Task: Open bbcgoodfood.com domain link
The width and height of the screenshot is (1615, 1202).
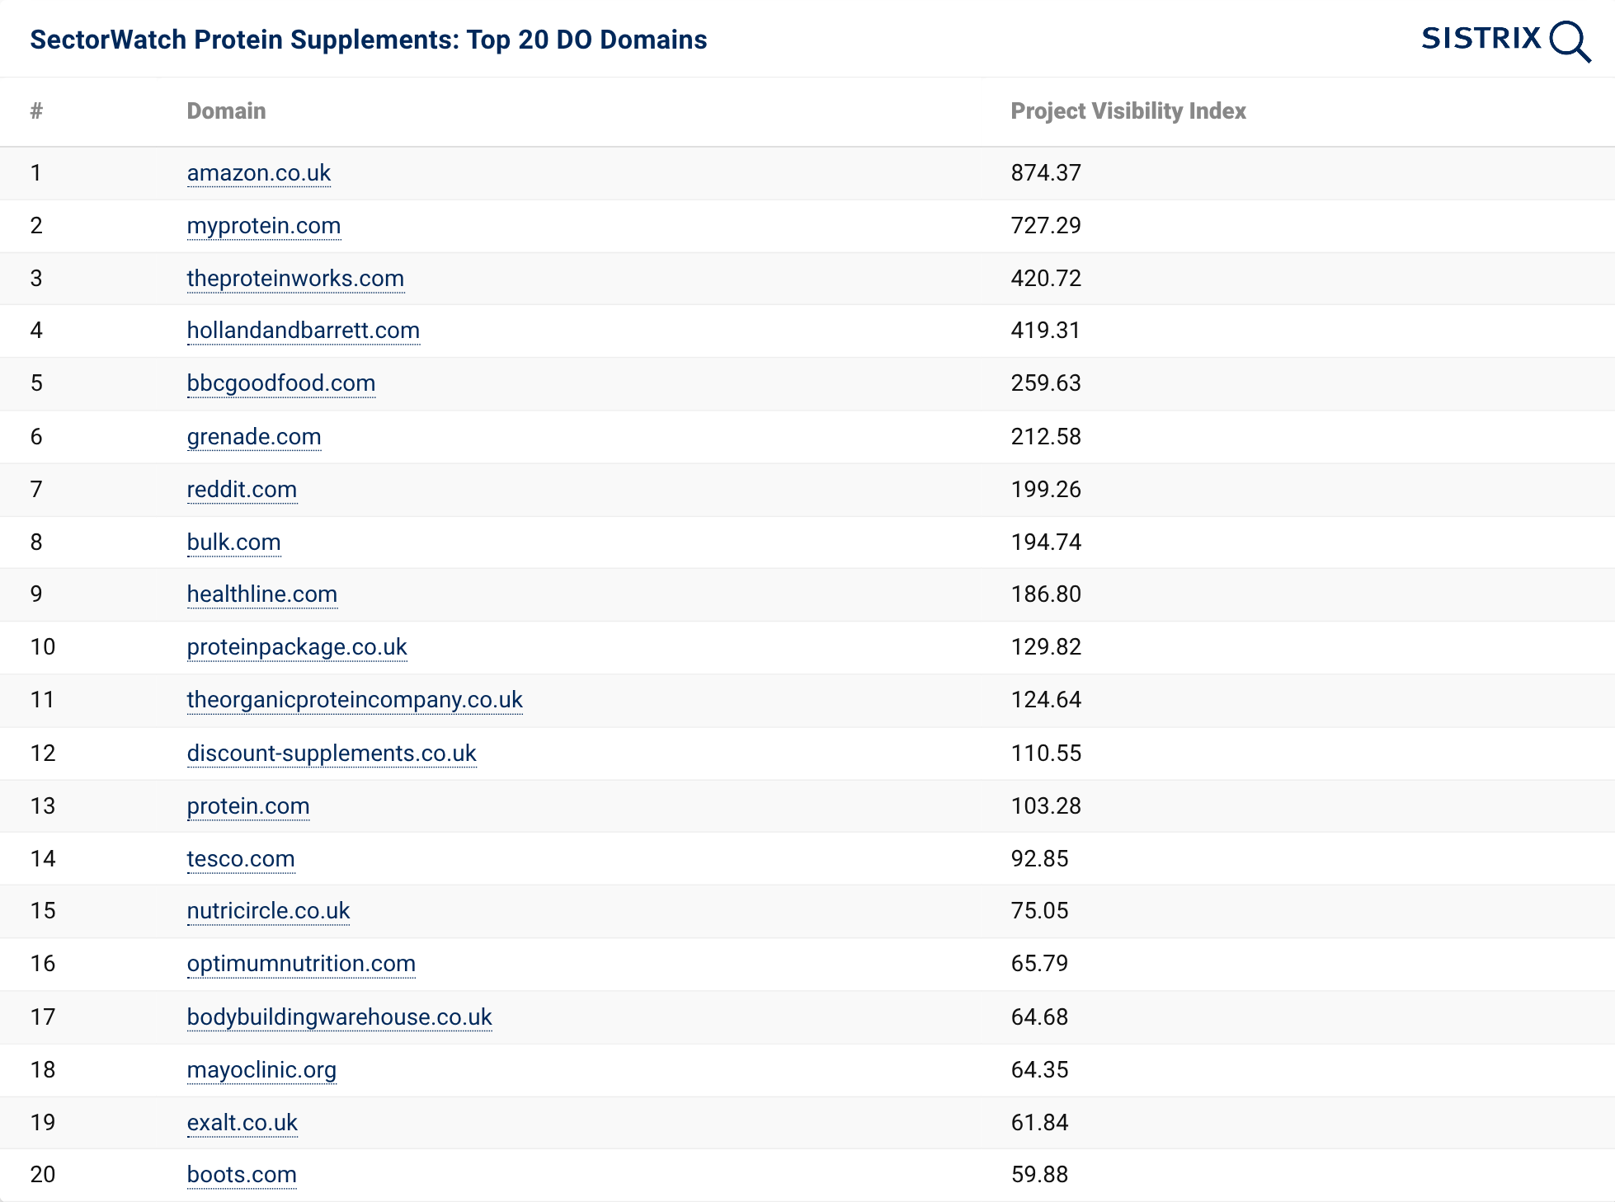Action: (280, 383)
